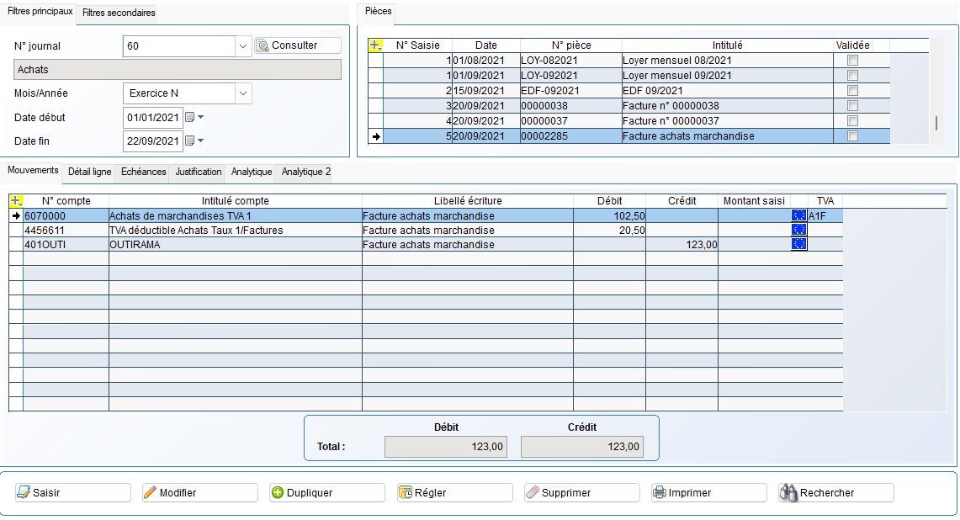960x520 pixels.
Task: Click the row arrow indicator of account 6070000
Action: [17, 215]
